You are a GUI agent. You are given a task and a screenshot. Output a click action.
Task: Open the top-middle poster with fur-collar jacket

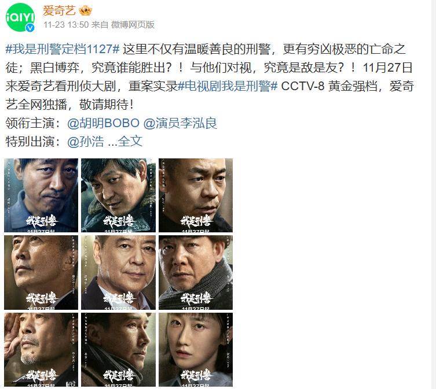(x=119, y=195)
